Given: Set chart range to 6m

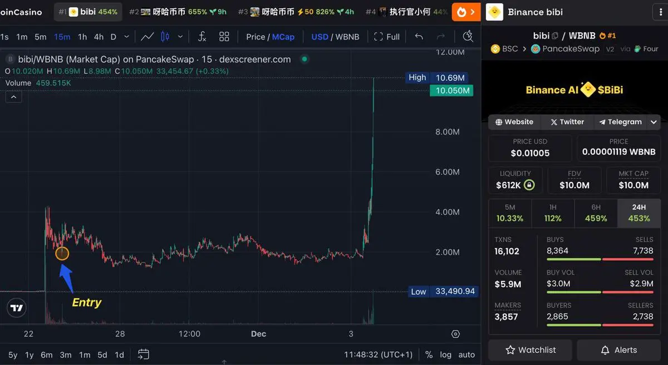Looking at the screenshot, I should click(47, 354).
